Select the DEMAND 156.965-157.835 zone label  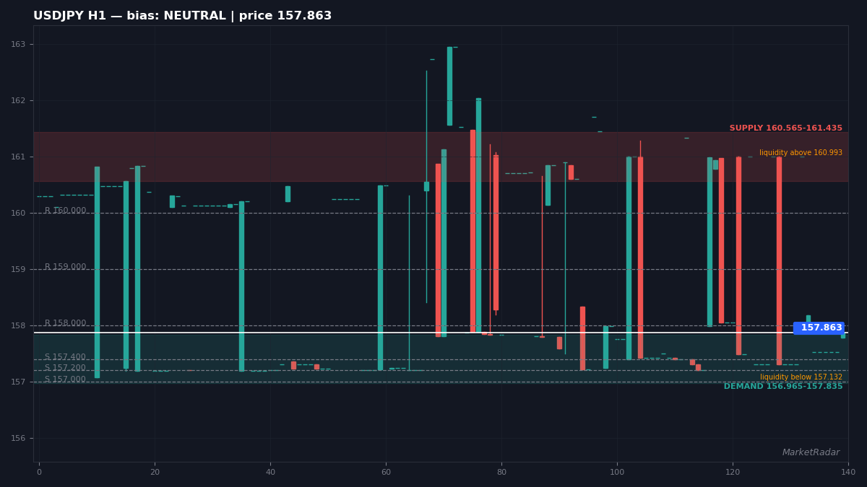click(783, 387)
